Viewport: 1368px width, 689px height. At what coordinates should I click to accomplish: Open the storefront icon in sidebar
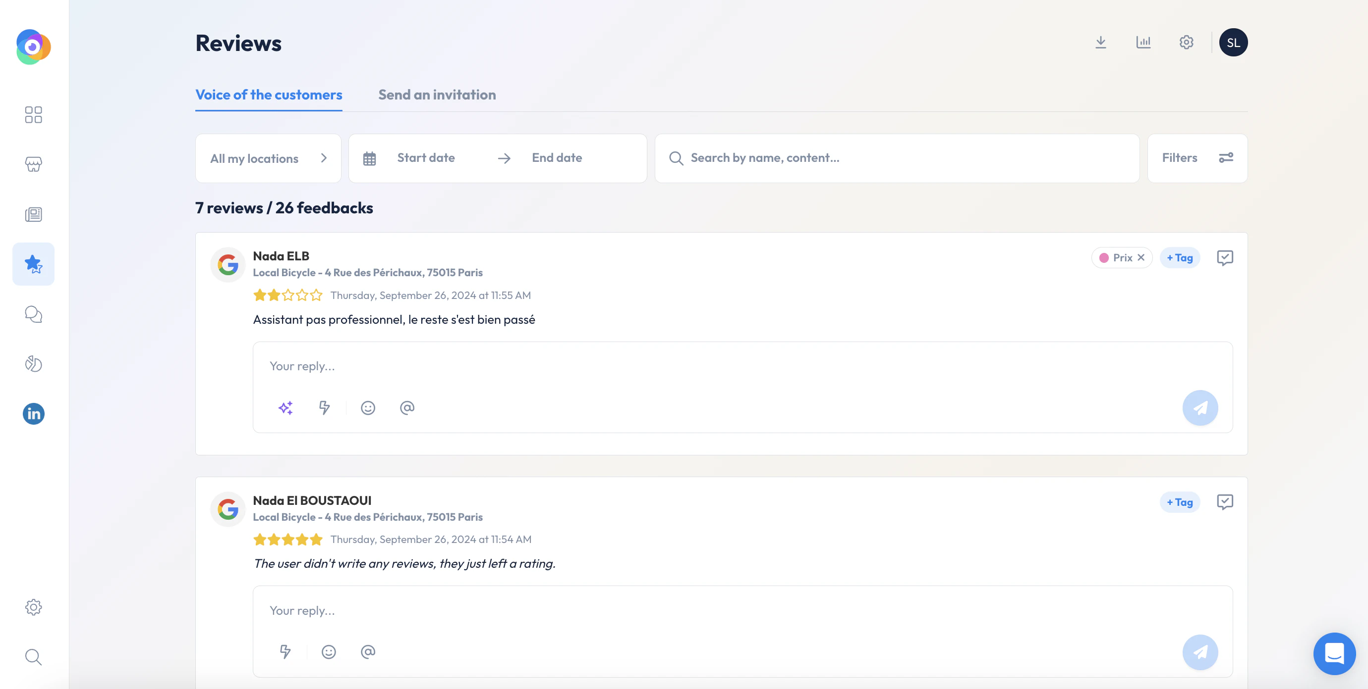33,164
